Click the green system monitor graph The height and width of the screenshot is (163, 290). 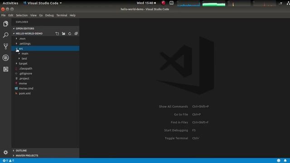(214, 3)
